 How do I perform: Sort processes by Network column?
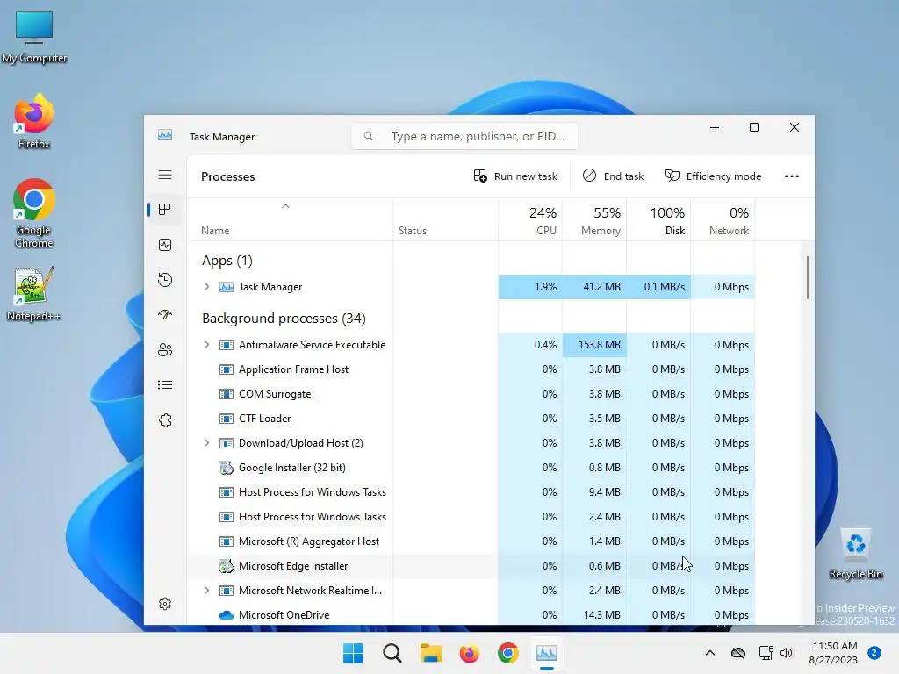723,220
